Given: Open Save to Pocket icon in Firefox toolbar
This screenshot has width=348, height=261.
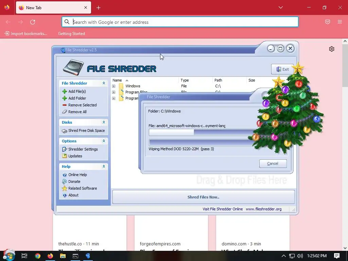Looking at the screenshot, I should [328, 22].
